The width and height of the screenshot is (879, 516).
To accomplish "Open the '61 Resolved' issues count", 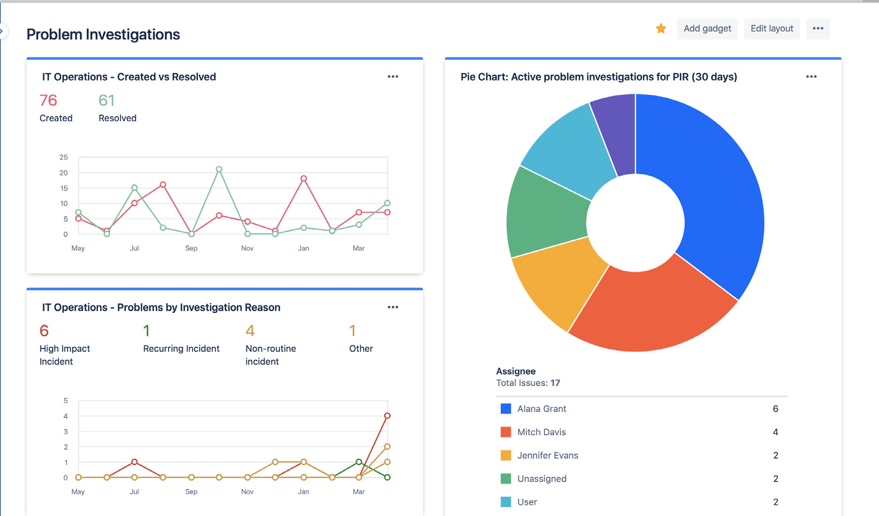I will pyautogui.click(x=107, y=101).
